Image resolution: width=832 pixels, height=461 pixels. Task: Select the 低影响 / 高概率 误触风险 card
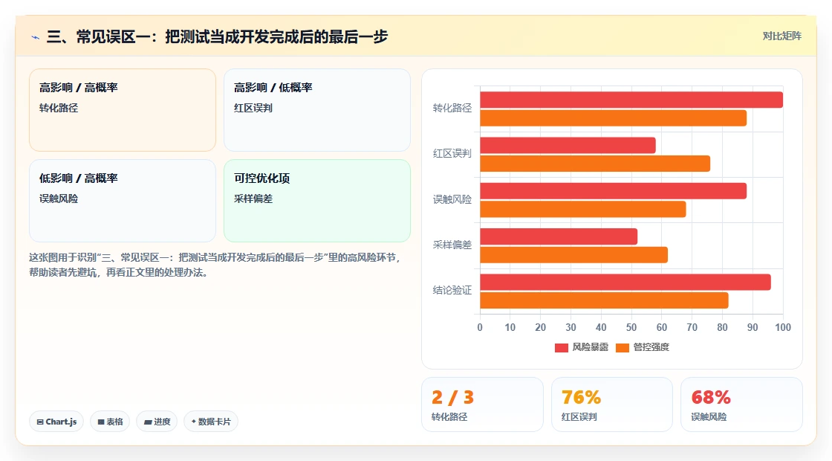click(123, 201)
